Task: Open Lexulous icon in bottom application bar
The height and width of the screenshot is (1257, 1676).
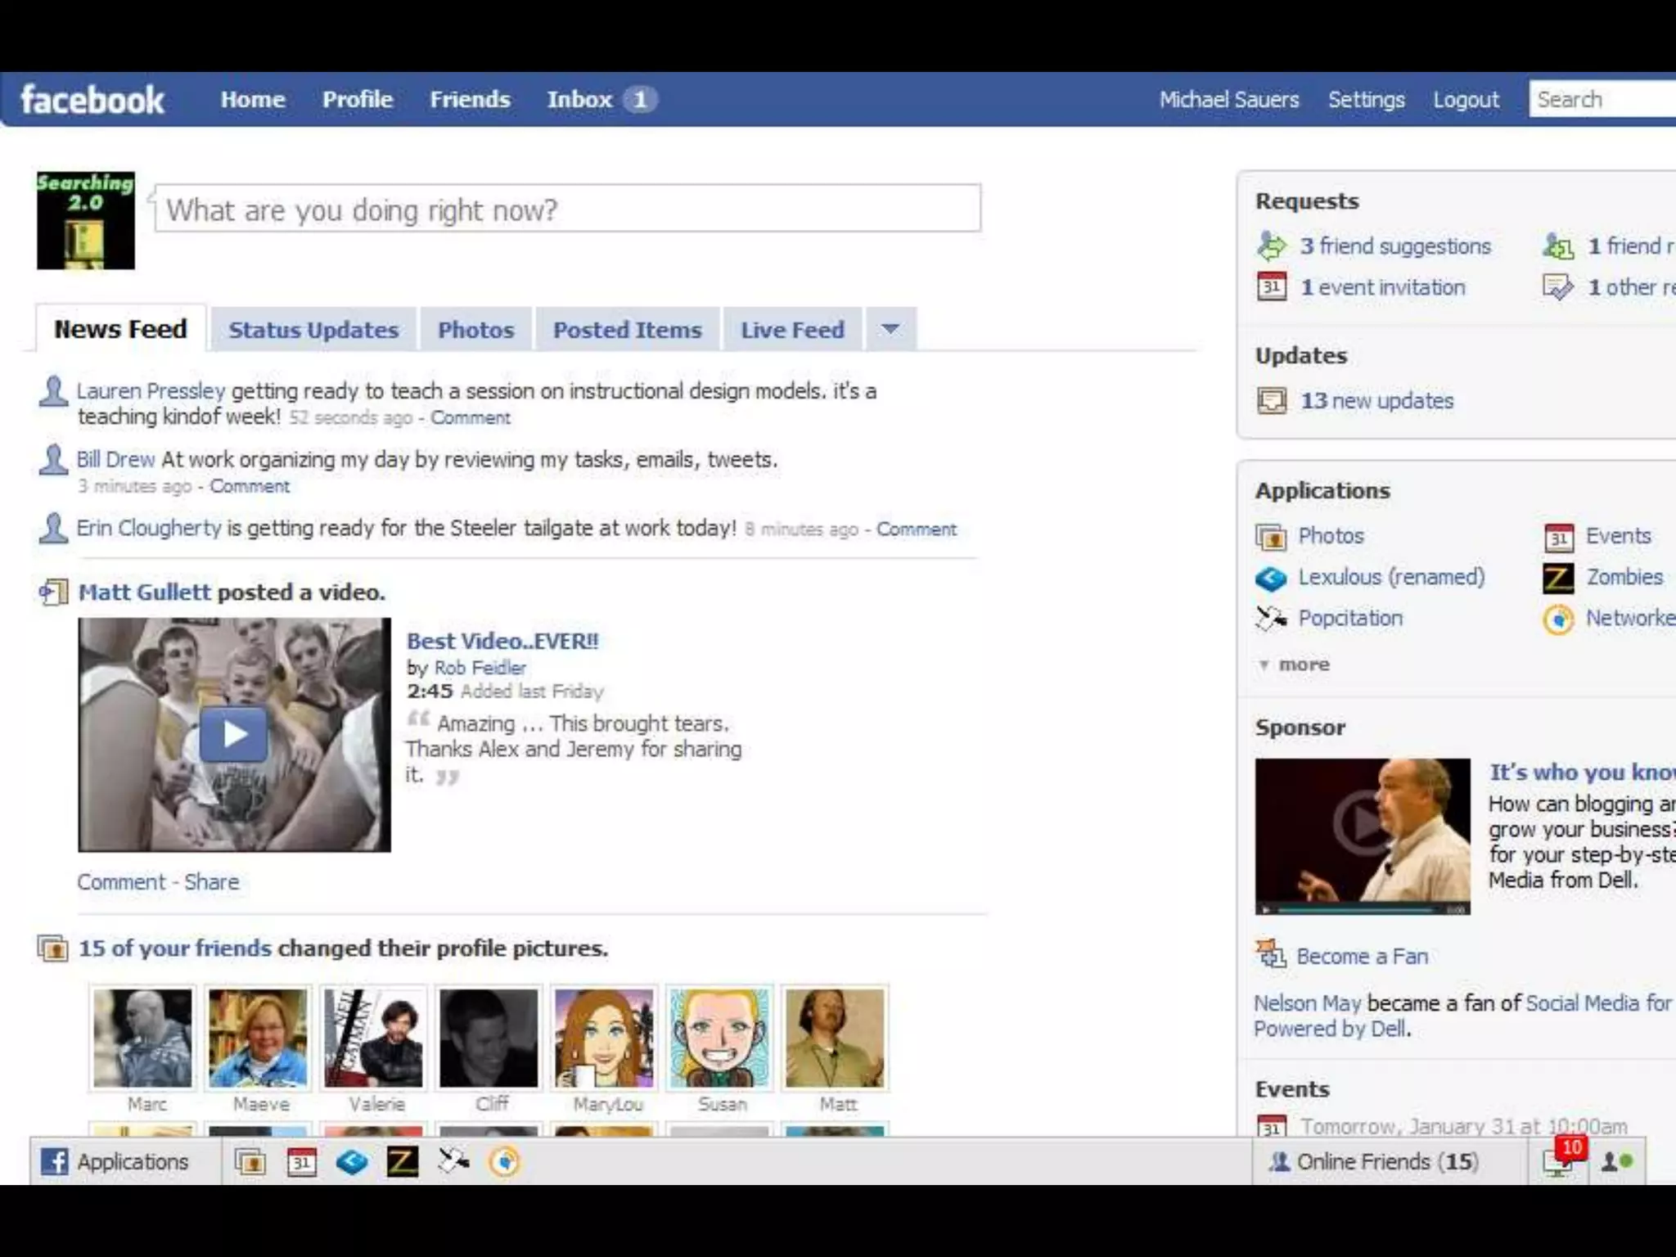Action: tap(352, 1161)
